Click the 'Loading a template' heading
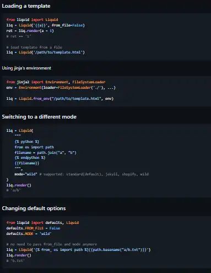Viewport: 211px width, 273px height. point(26,6)
